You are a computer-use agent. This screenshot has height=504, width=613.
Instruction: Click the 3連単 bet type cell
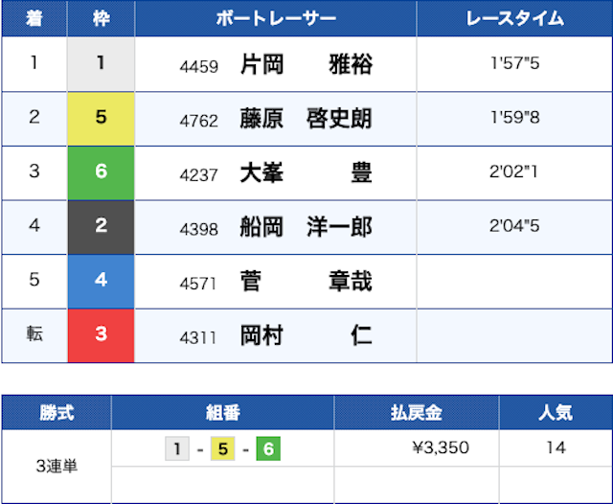pyautogui.click(x=57, y=467)
